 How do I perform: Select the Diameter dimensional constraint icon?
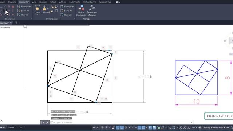pos(56,7)
